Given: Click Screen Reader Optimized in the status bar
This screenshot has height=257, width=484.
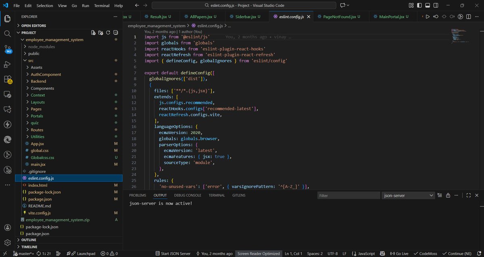Looking at the screenshot, I should pos(258,253).
